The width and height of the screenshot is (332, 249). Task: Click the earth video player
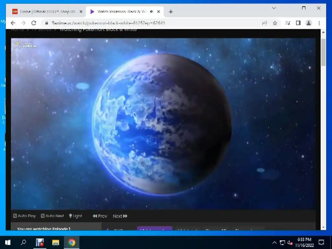click(163, 124)
